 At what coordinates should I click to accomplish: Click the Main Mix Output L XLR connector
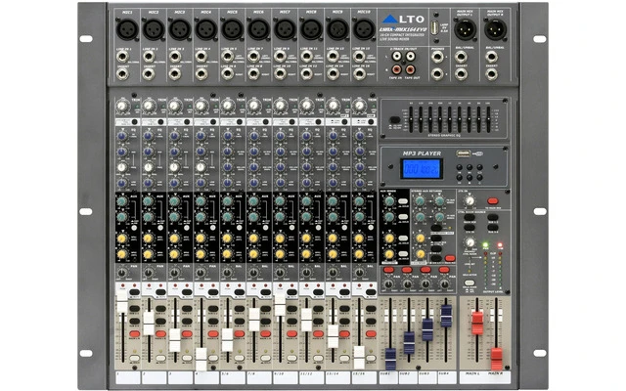[466, 29]
